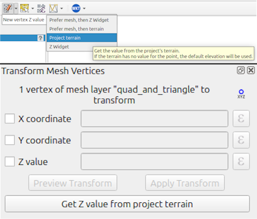Click the Apply Transform button
This screenshot has height=219, width=257.
tap(185, 183)
